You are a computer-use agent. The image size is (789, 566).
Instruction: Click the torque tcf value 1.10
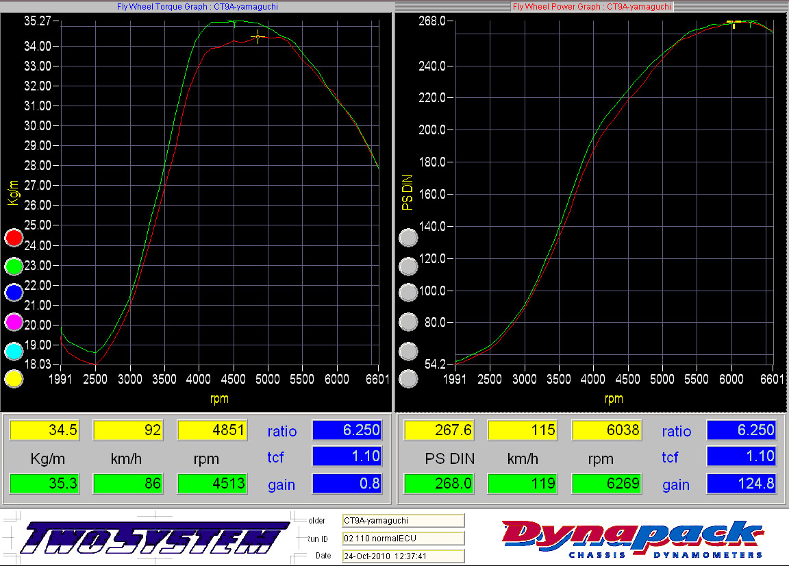[347, 456]
